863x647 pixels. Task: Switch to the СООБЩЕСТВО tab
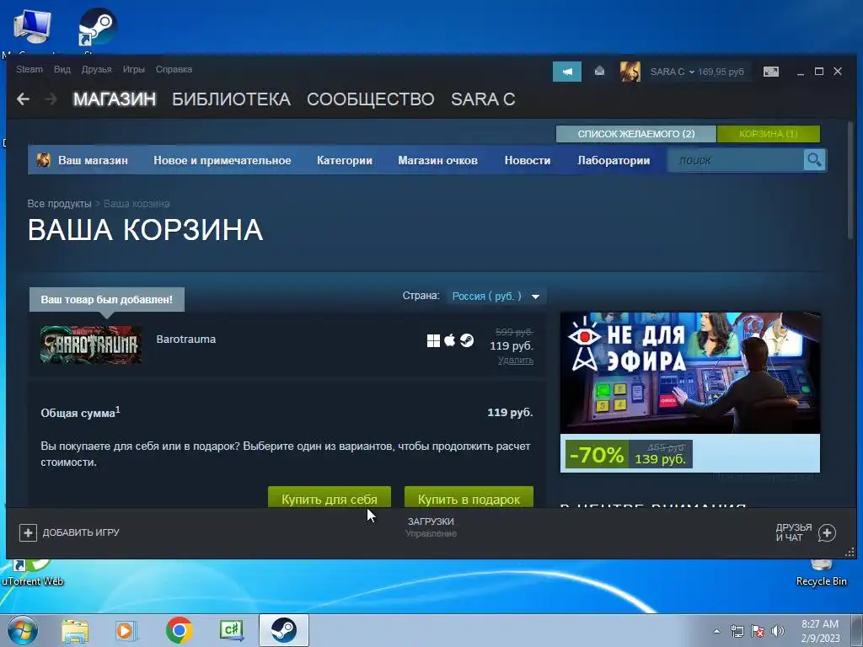tap(371, 99)
